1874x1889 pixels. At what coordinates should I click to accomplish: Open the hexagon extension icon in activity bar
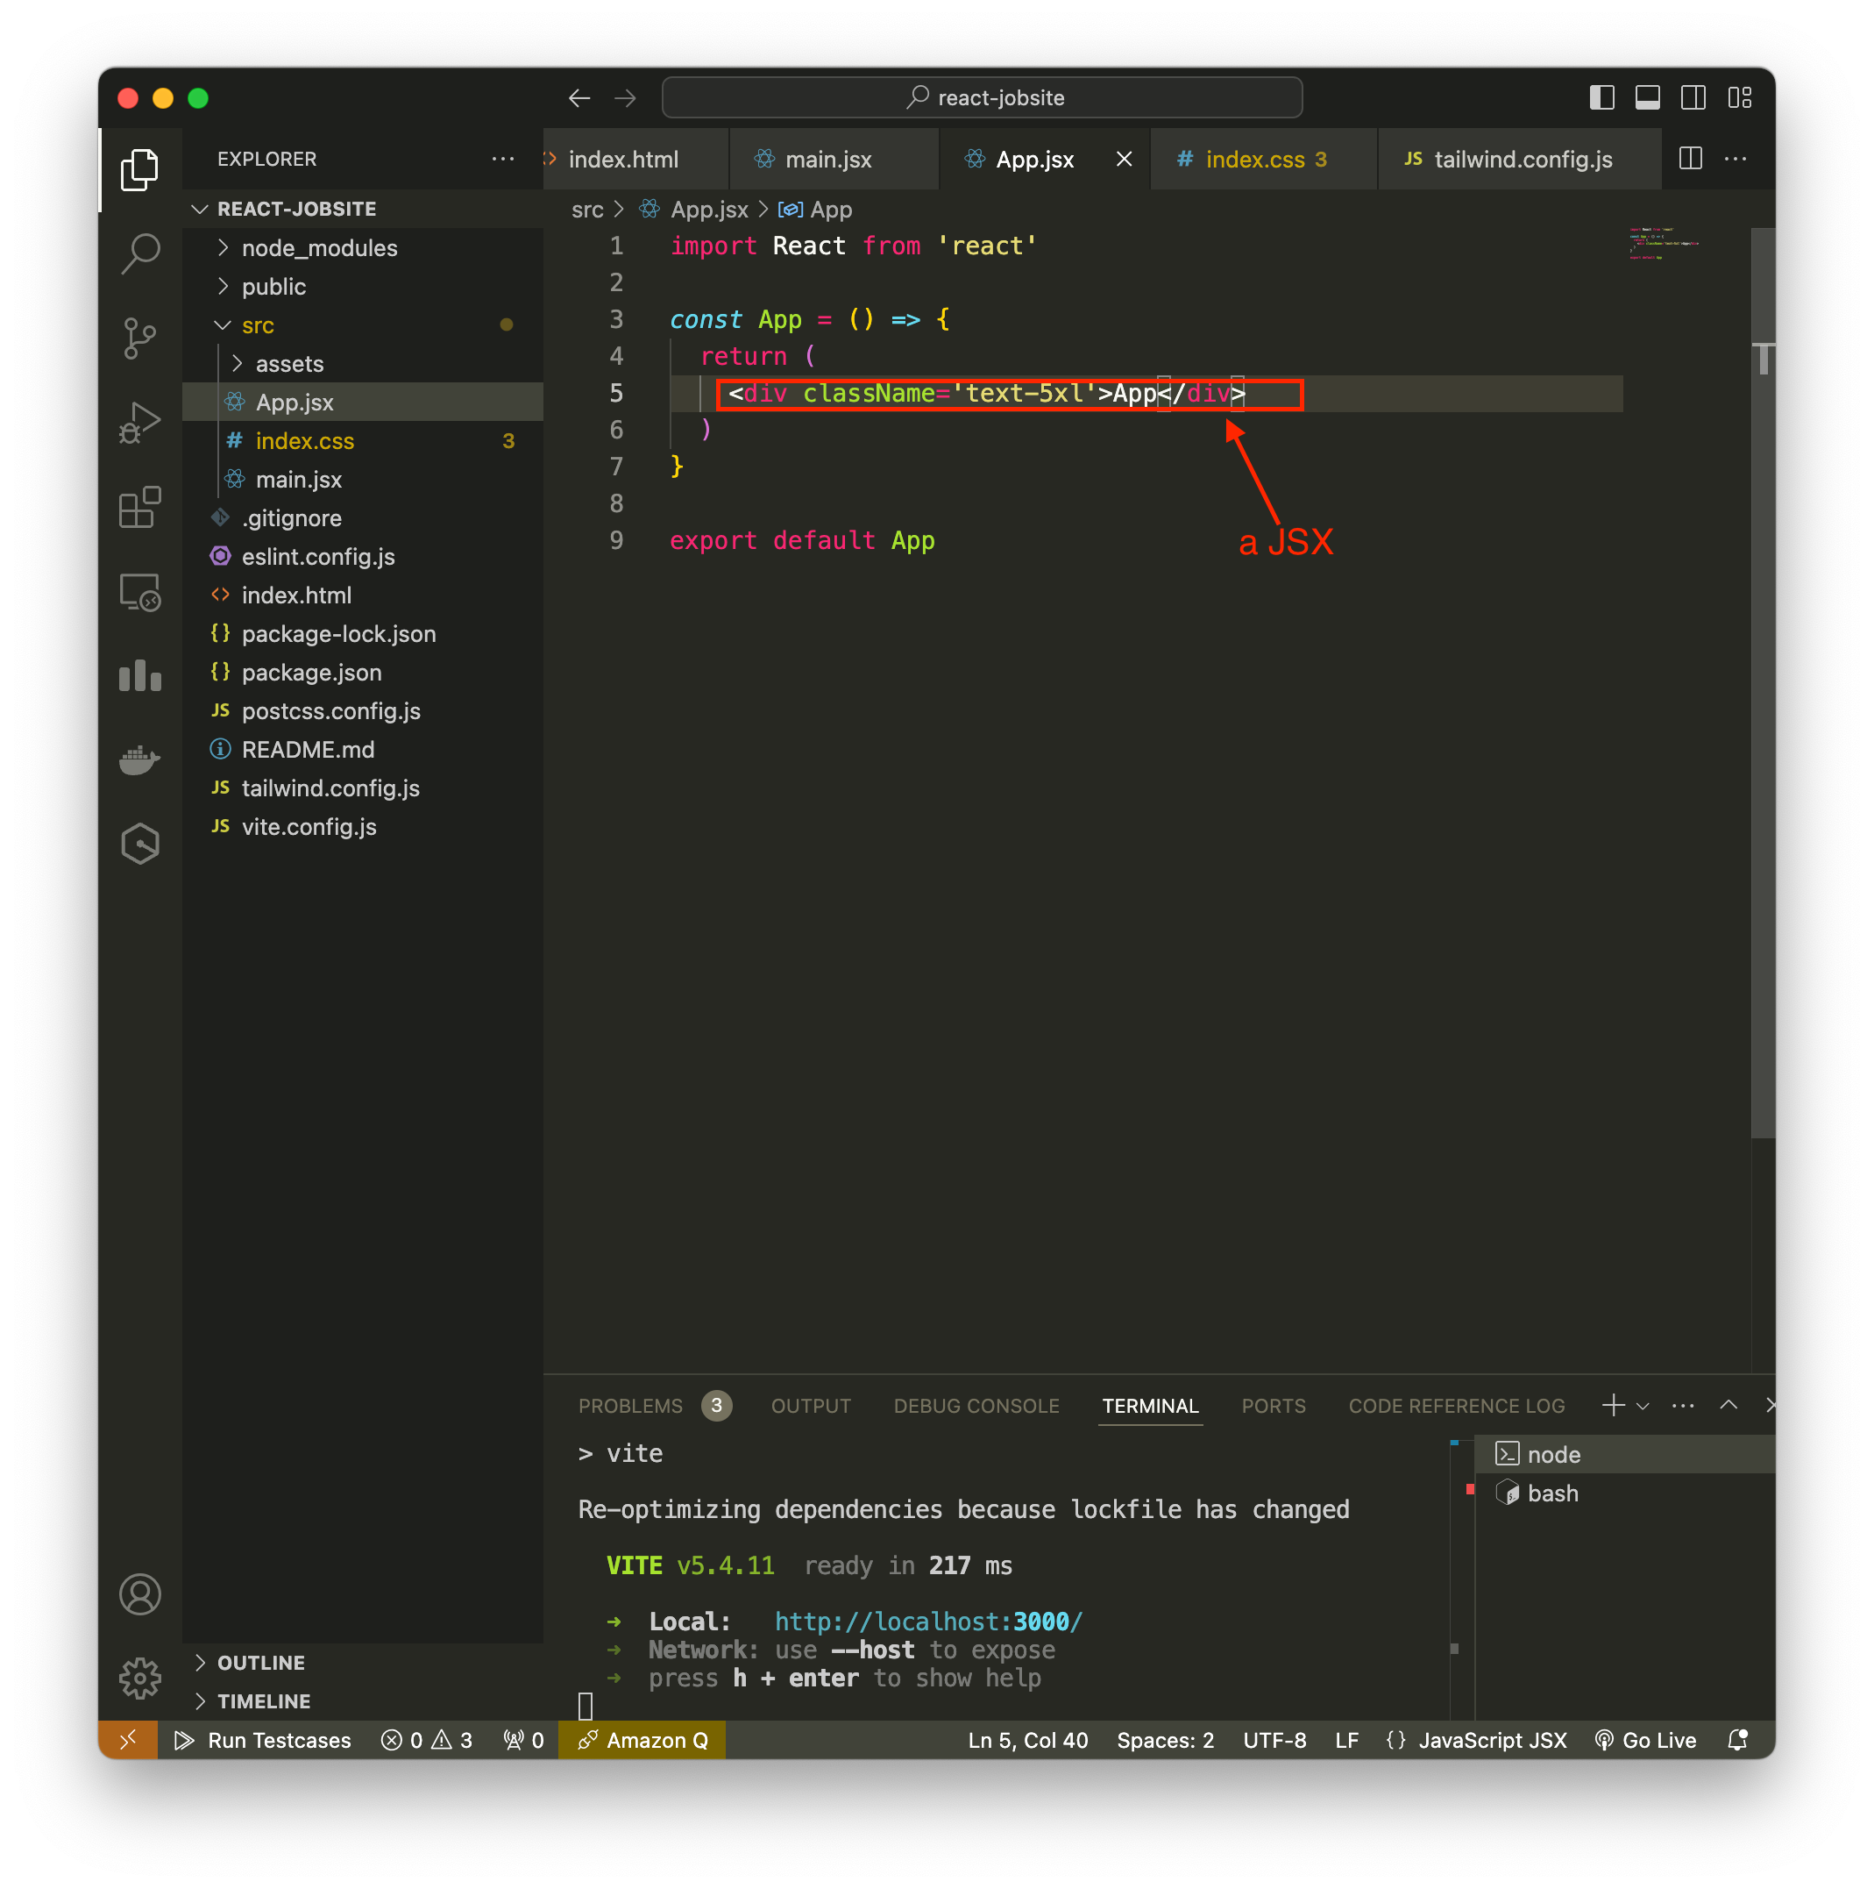(139, 844)
